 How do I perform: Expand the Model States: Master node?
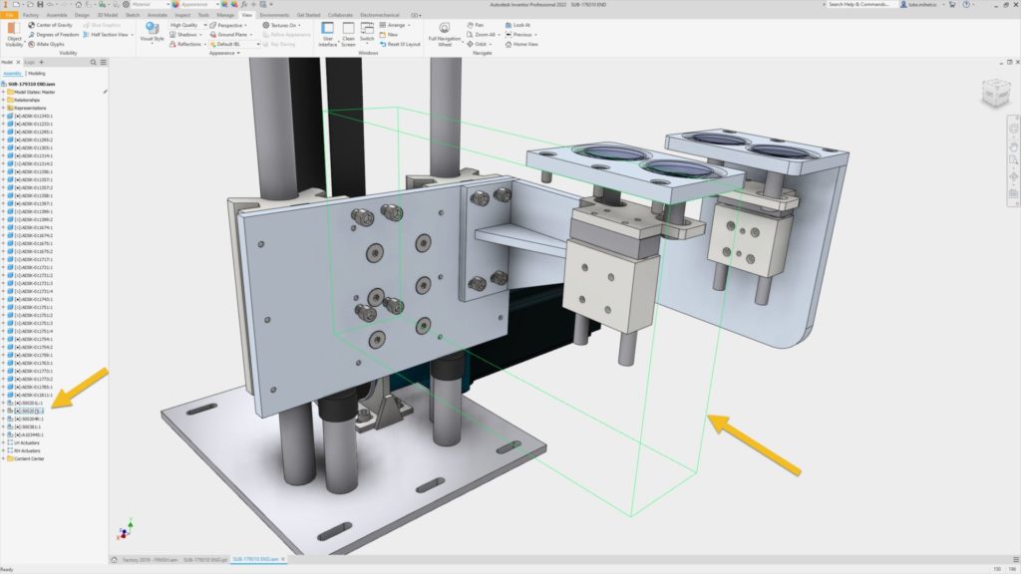pos(3,93)
